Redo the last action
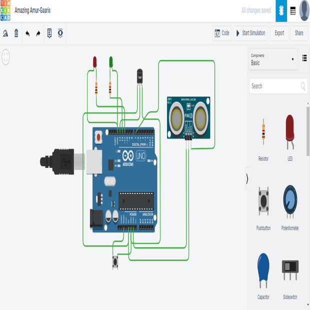The image size is (310, 310). click(38, 33)
